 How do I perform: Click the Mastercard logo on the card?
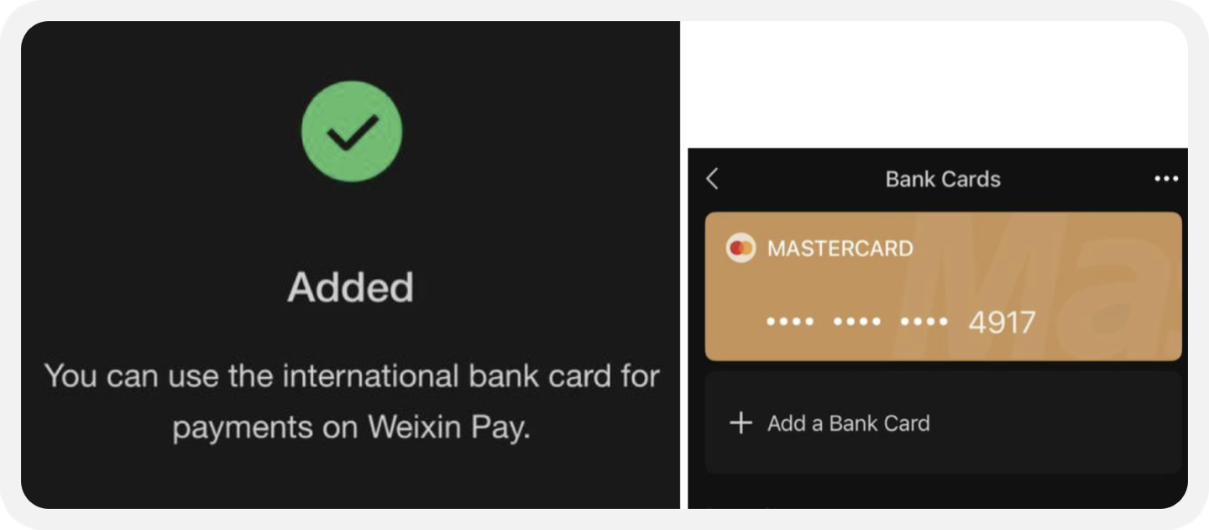point(741,249)
